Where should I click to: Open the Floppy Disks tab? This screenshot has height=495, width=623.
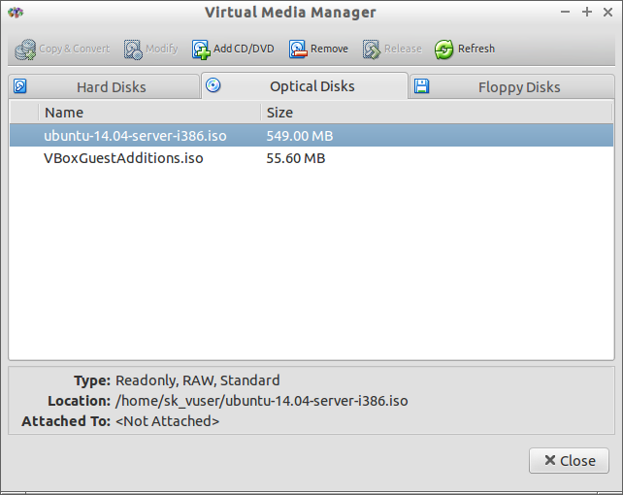point(511,86)
